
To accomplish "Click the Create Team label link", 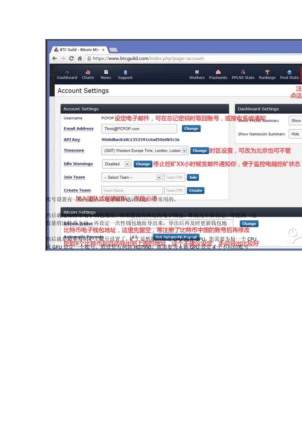I will pos(77,190).
